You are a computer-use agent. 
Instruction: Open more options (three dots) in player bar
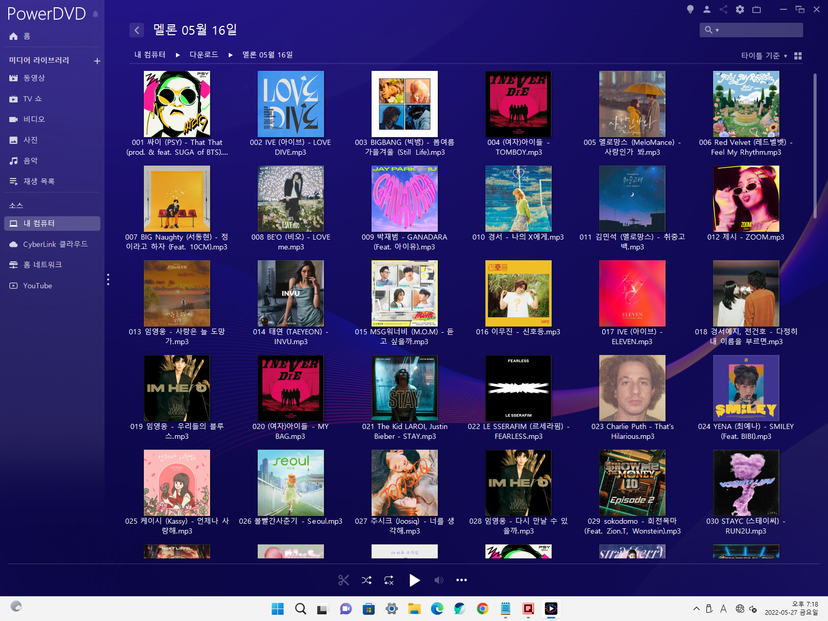tap(462, 580)
